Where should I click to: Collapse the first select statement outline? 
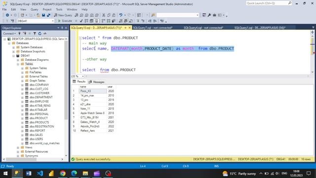80,38
